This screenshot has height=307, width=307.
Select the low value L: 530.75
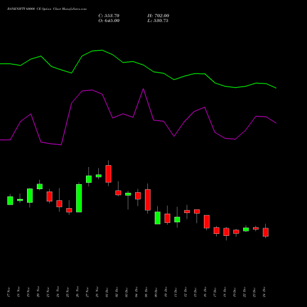tap(158, 21)
